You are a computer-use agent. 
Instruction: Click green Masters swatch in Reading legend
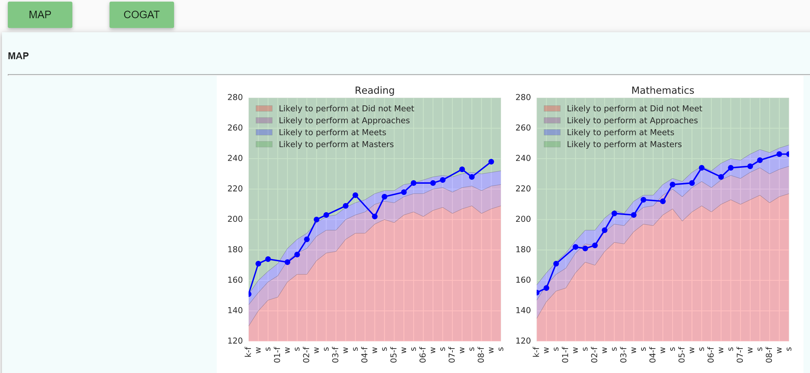[x=264, y=144]
